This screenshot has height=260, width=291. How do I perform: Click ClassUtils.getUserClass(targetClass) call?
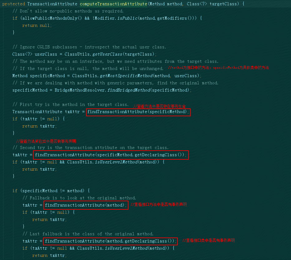[109, 54]
